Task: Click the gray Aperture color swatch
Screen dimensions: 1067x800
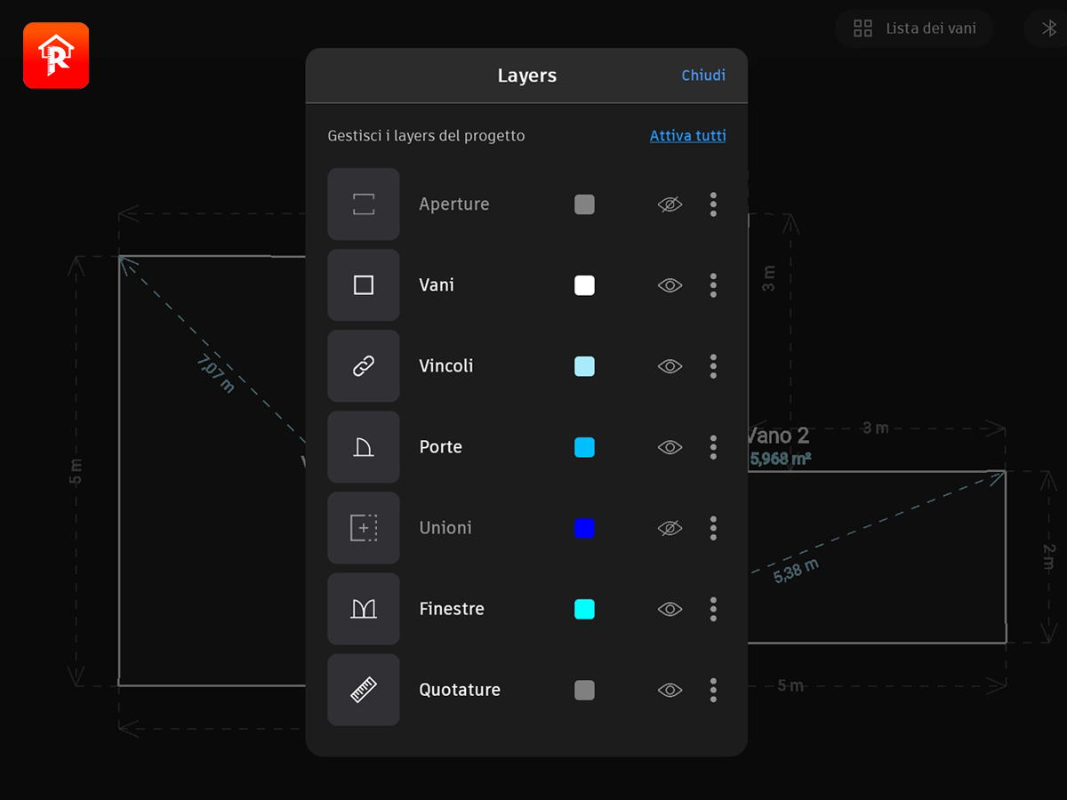Action: (x=584, y=204)
